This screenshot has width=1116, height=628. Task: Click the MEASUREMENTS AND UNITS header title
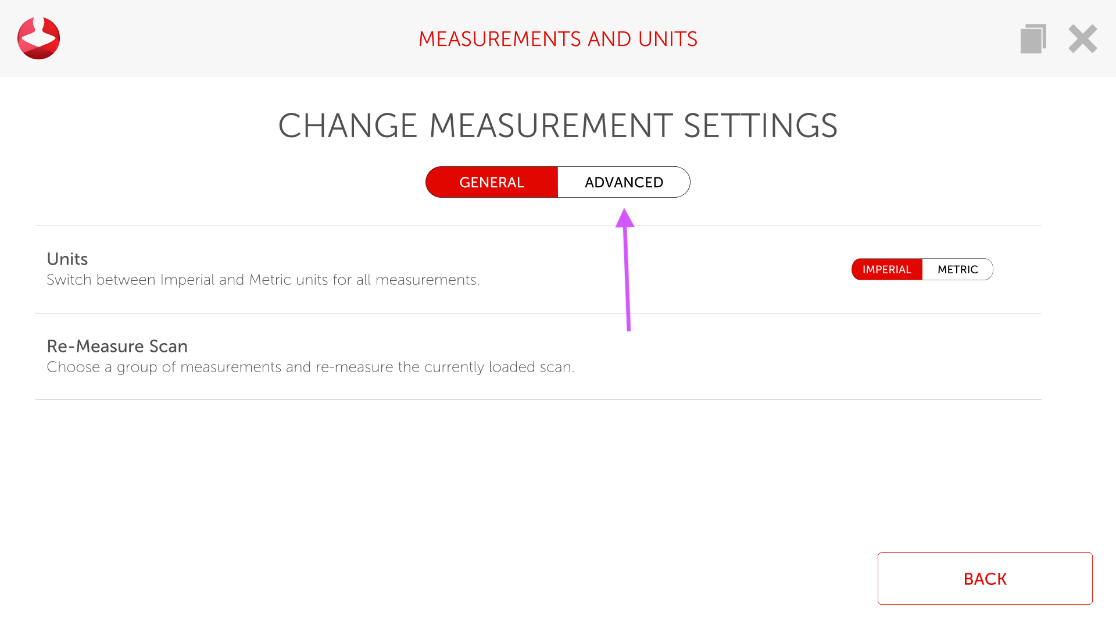click(x=557, y=39)
